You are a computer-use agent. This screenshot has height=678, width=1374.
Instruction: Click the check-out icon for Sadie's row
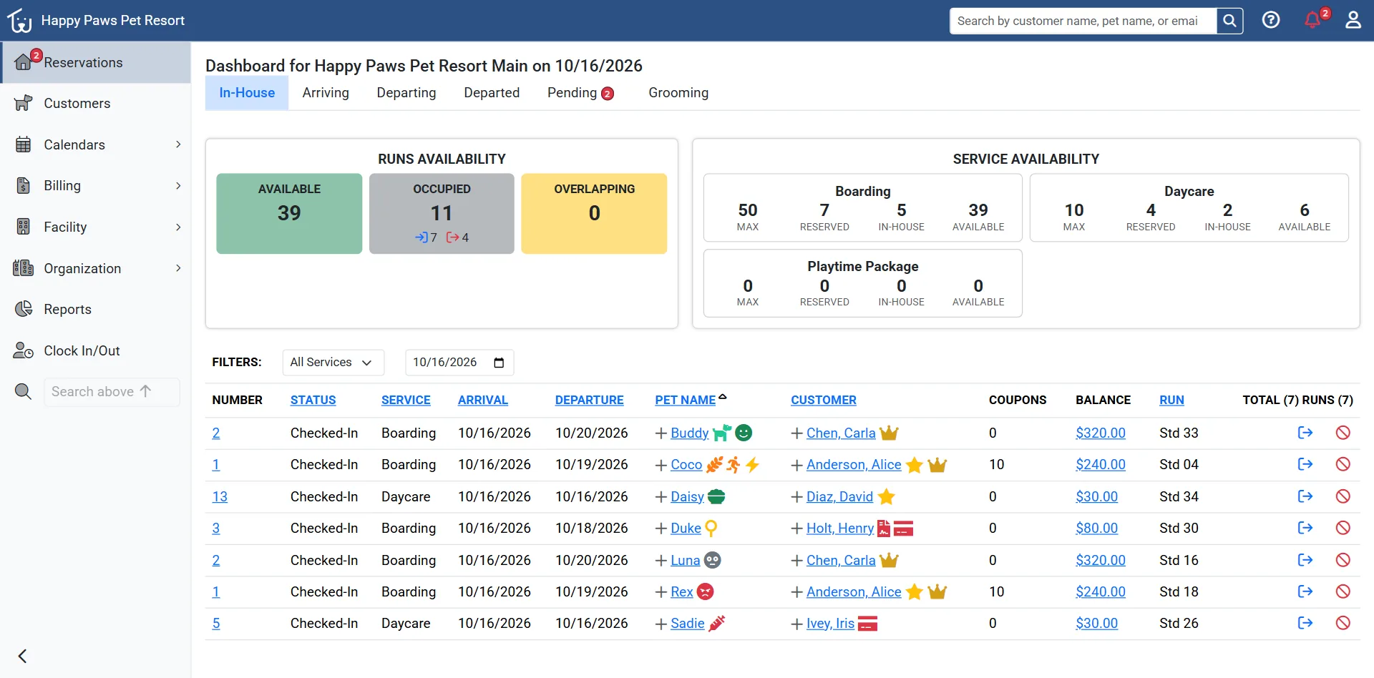[x=1305, y=623]
